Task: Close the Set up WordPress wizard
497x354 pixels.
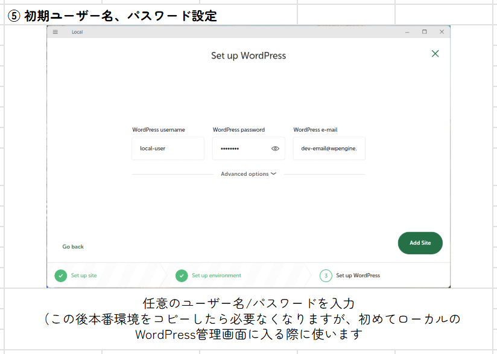Action: [435, 54]
